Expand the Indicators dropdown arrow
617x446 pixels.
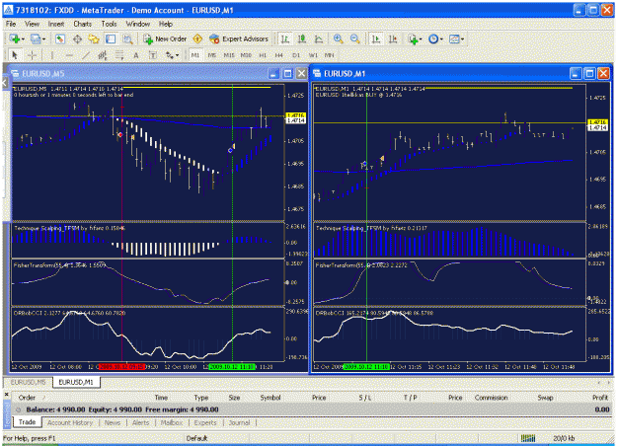click(421, 39)
